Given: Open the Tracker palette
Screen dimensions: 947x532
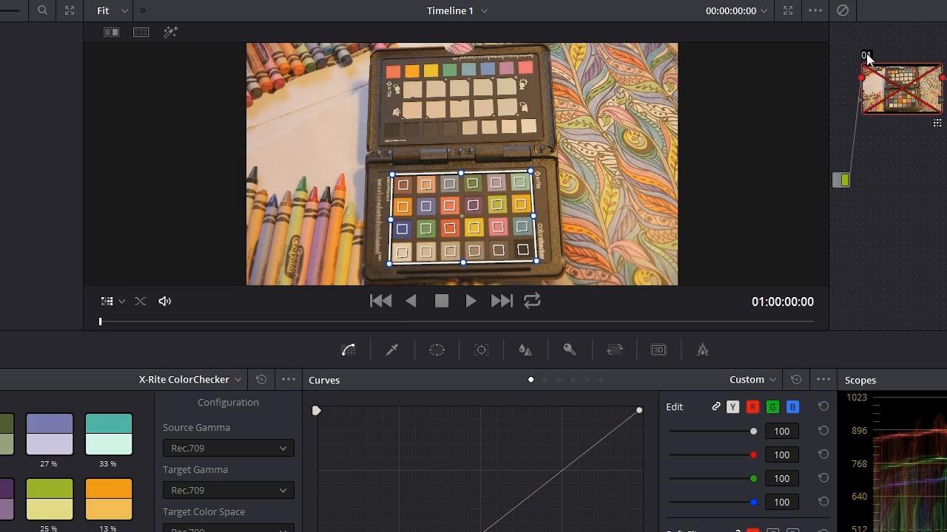Looking at the screenshot, I should [x=481, y=349].
